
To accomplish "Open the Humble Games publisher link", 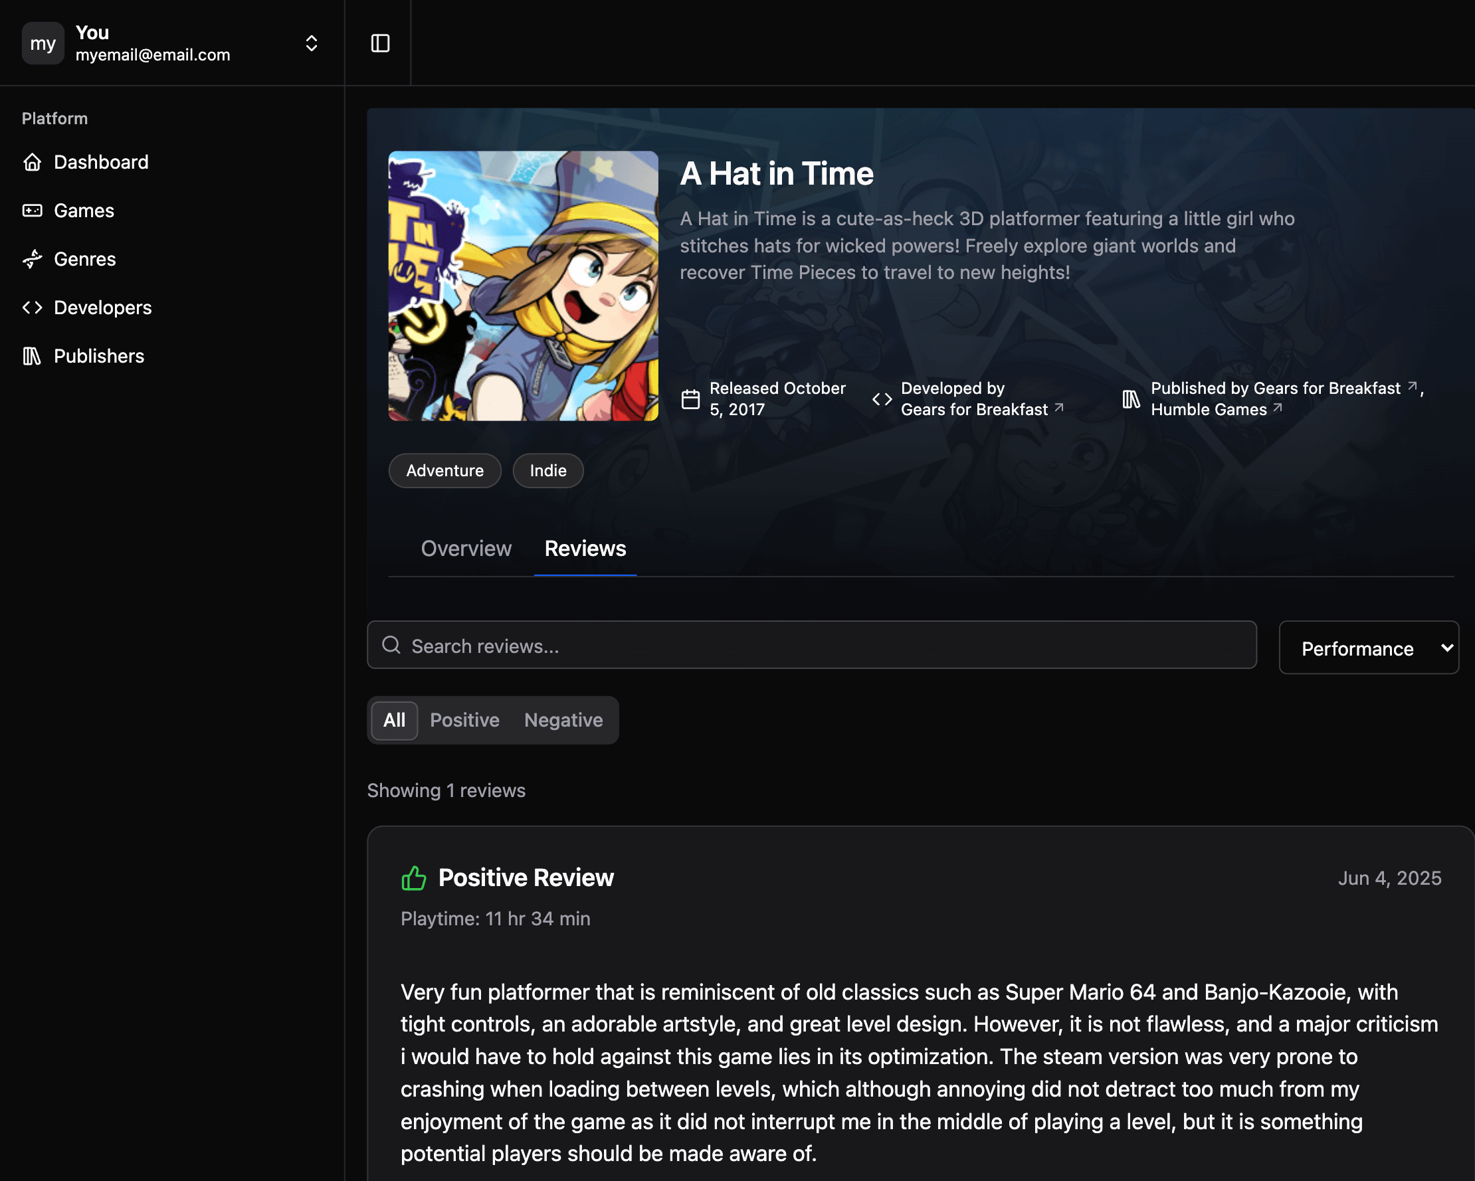I will point(1211,409).
